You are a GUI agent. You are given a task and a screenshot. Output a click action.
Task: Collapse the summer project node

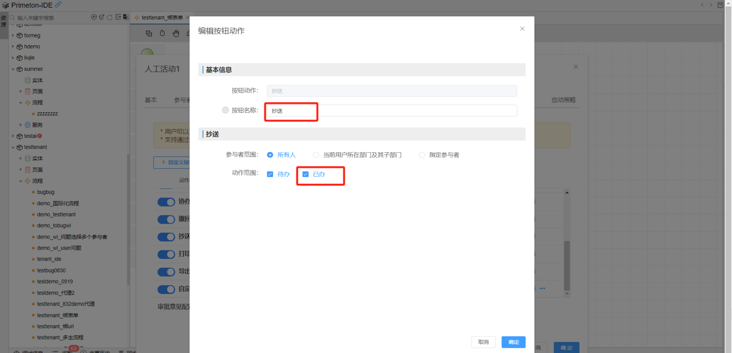(13, 69)
